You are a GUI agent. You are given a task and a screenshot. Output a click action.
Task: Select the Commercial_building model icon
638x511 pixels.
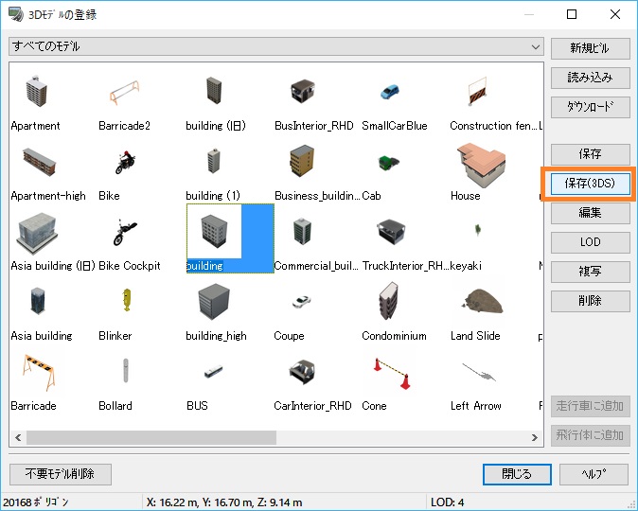[302, 231]
